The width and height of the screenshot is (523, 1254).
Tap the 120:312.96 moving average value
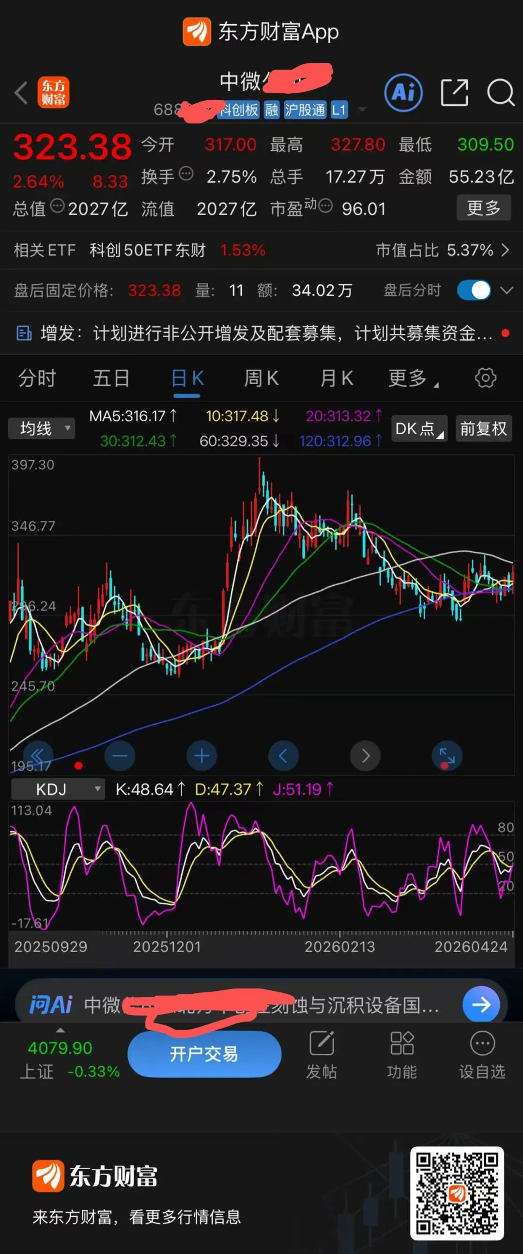point(340,441)
